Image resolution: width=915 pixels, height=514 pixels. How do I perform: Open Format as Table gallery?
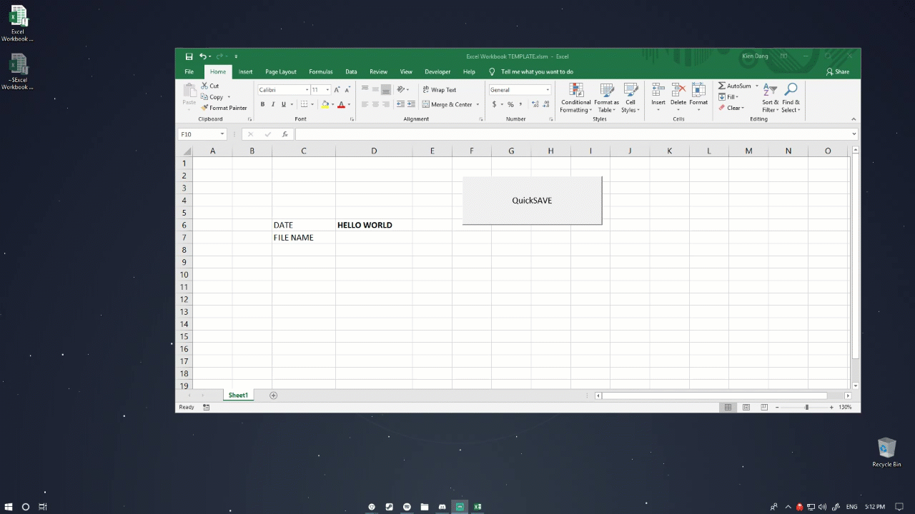tap(606, 98)
